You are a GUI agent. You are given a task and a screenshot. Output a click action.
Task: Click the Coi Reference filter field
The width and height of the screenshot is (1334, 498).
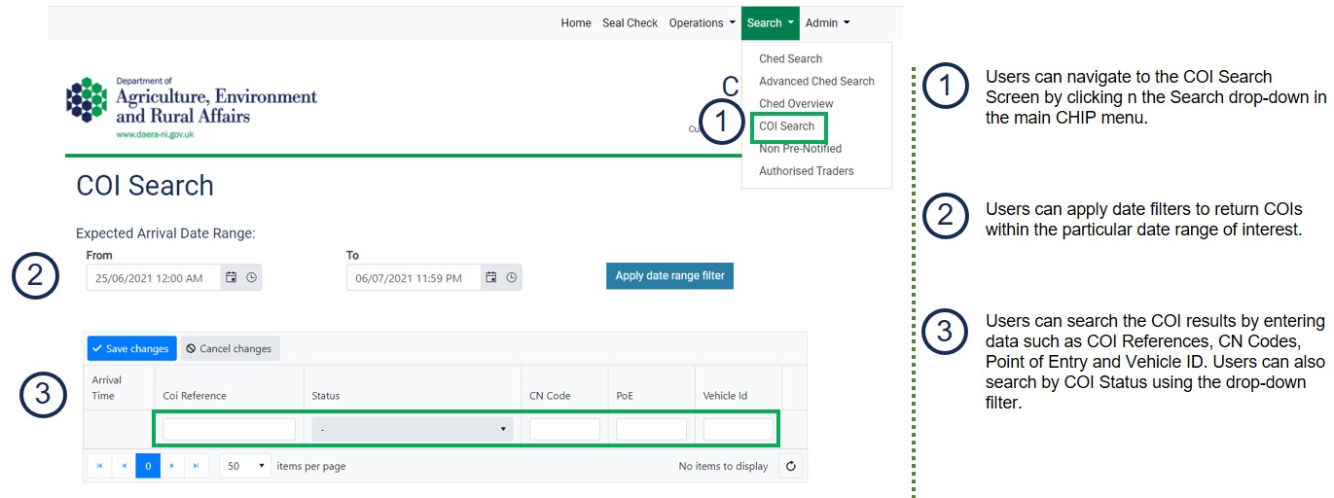click(229, 429)
